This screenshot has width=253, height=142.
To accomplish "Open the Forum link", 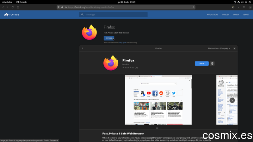I will point(236,15).
